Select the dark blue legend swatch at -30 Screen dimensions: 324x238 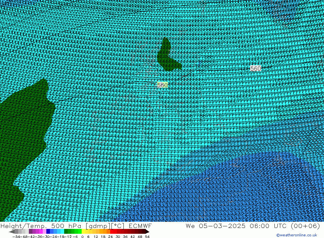pos(48,232)
